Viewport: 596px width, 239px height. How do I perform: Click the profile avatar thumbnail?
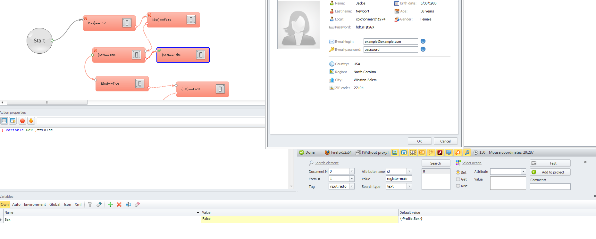tap(298, 25)
